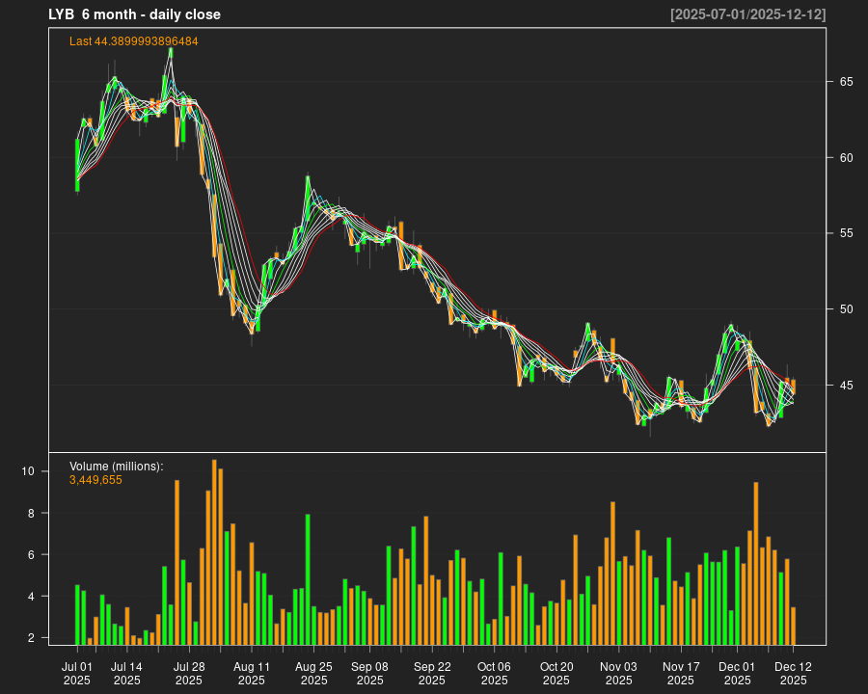Click the tallest orange volume bar
The width and height of the screenshot is (868, 694).
coord(214,551)
